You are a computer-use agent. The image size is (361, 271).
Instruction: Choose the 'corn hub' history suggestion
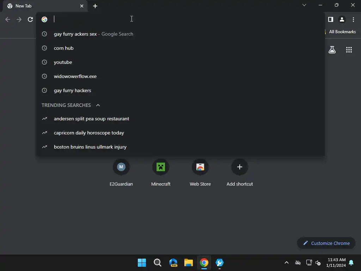[x=180, y=48]
